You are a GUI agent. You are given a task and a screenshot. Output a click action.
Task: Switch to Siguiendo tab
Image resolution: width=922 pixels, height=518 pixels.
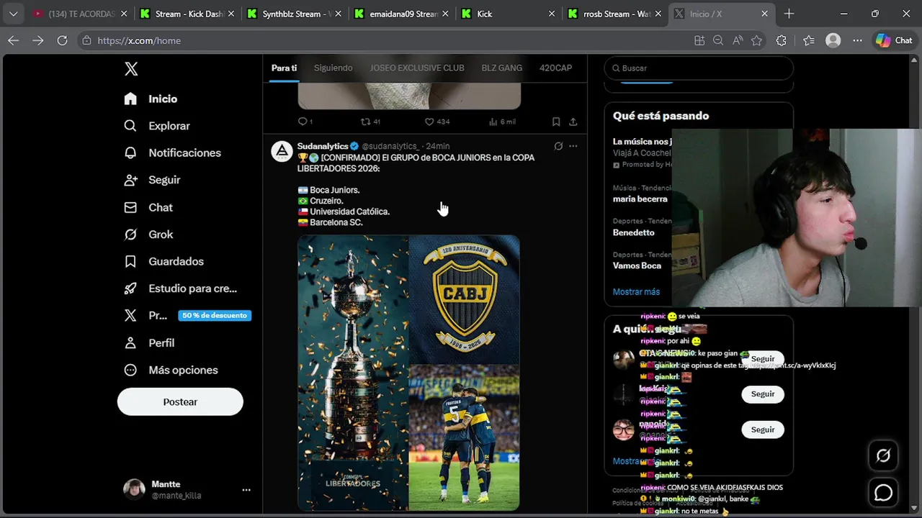point(333,68)
